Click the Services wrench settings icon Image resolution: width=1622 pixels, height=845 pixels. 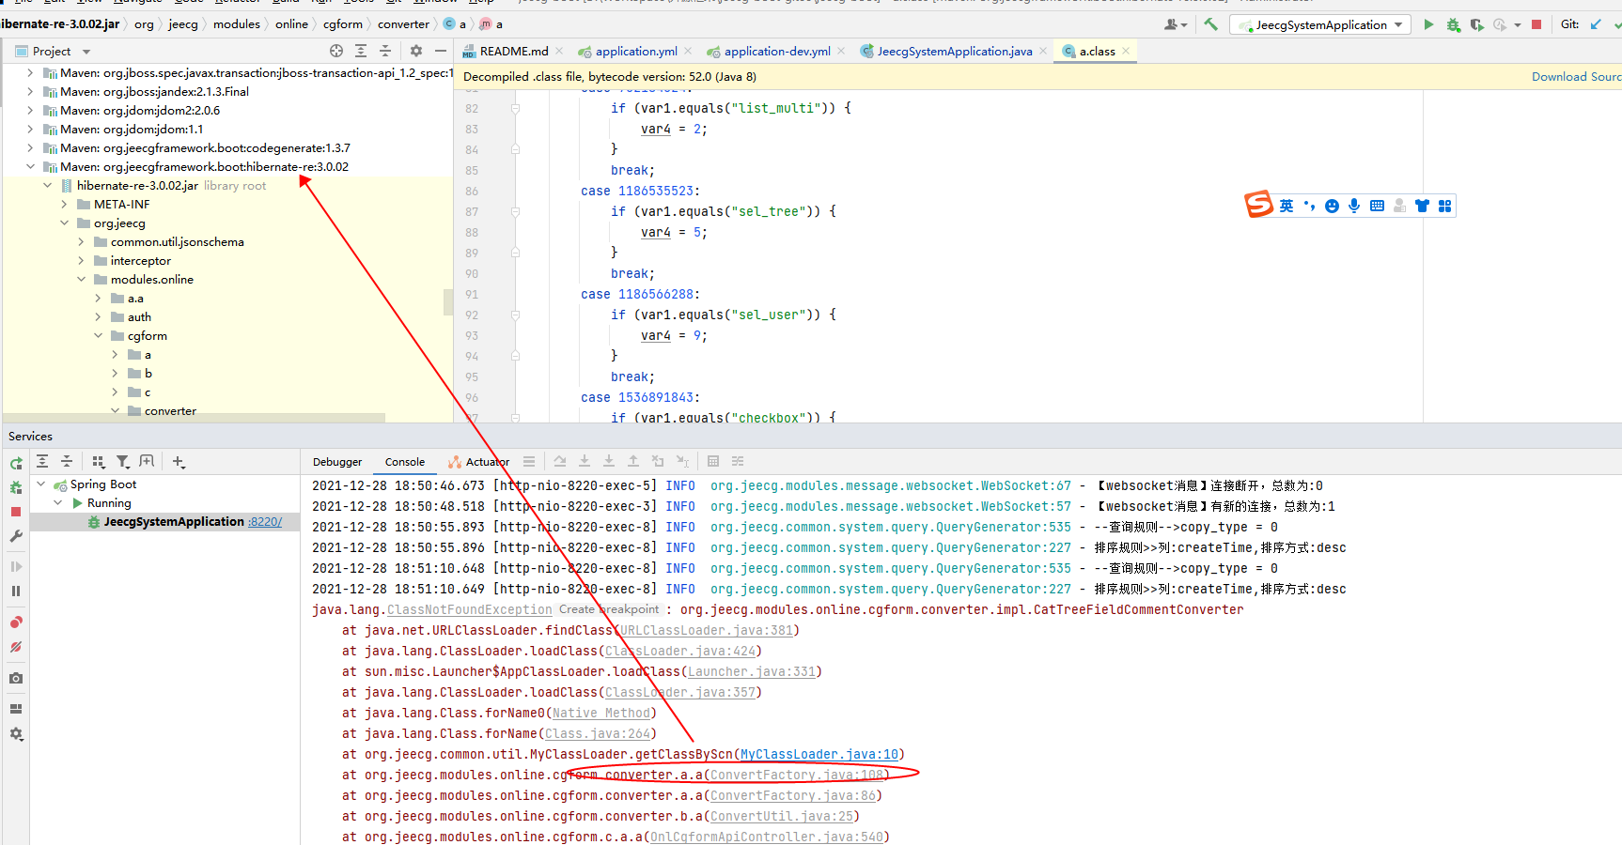[16, 536]
